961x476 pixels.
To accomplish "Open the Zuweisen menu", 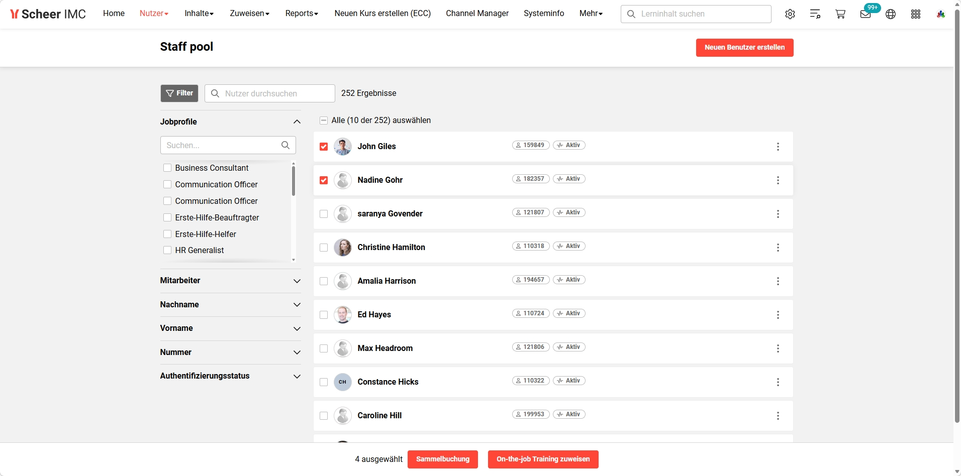I will tap(250, 14).
